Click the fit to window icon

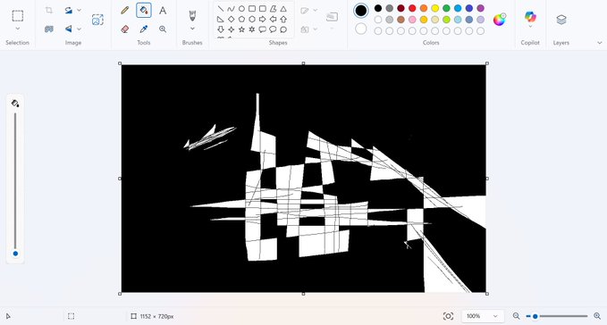coord(448,316)
